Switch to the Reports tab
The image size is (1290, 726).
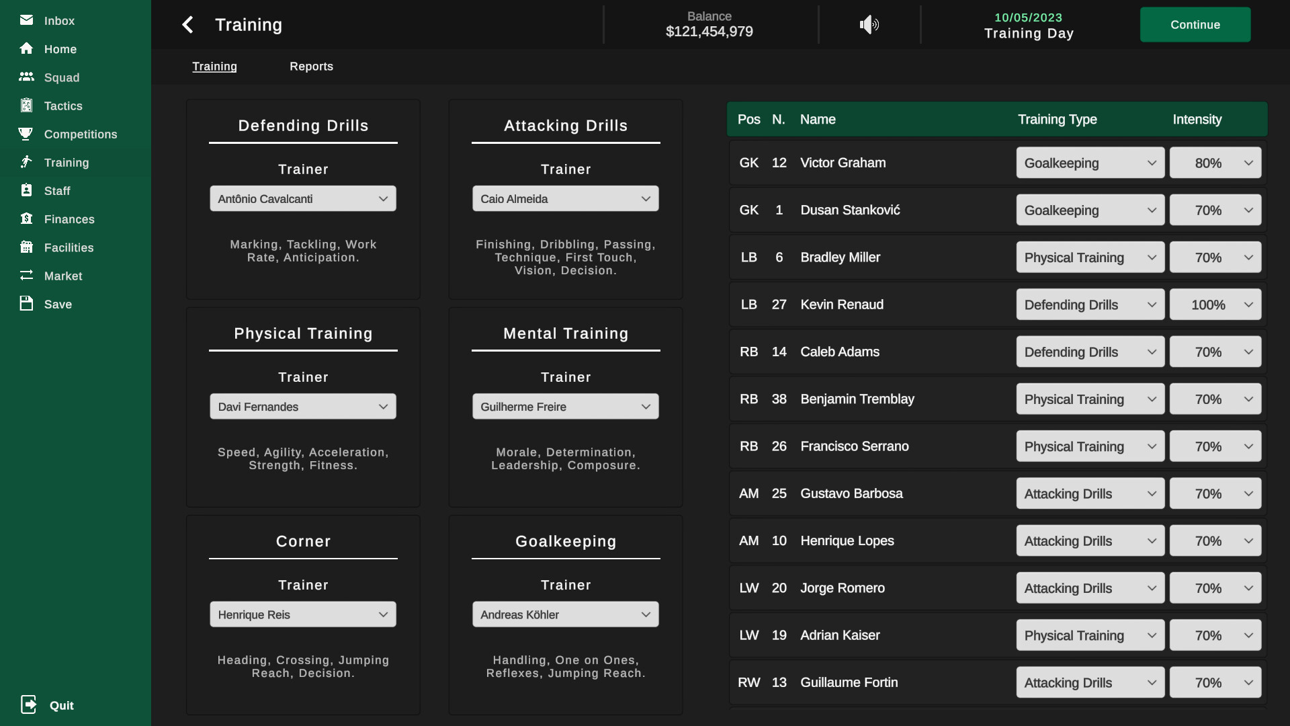(311, 66)
